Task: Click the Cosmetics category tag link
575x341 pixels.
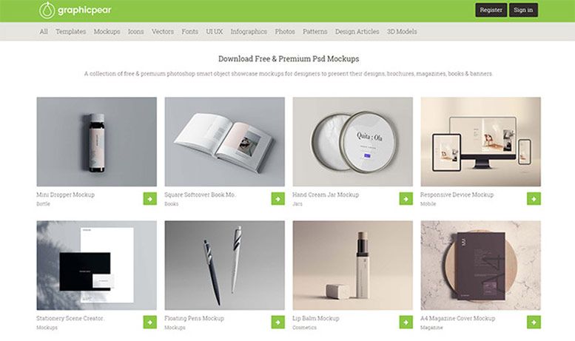Action: click(x=304, y=328)
